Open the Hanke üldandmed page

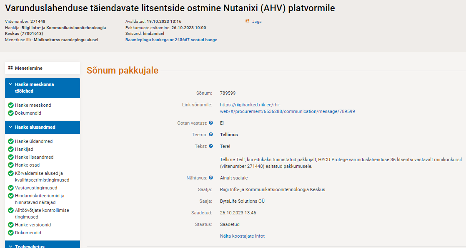click(x=34, y=141)
